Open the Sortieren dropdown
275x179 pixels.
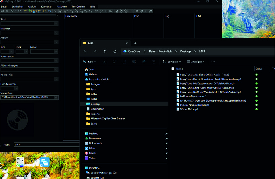point(172,62)
